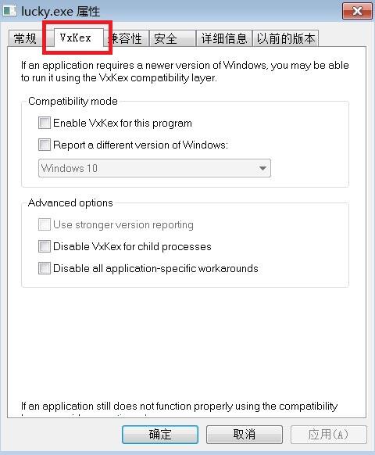This screenshot has width=375, height=455.
Task: Close the lucky.exe properties dialog
Action: tap(357, 11)
